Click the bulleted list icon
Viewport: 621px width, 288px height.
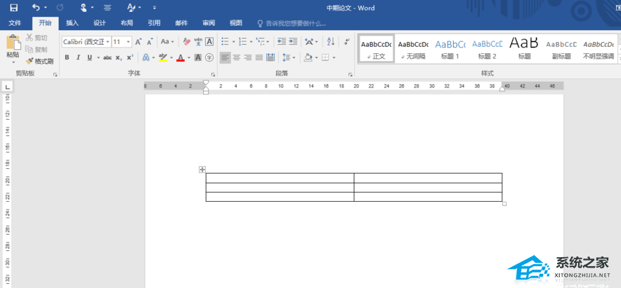[x=223, y=42]
